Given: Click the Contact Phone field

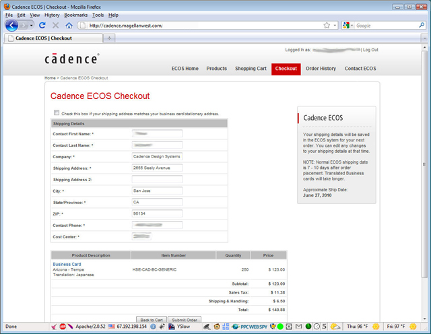Looking at the screenshot, I should tap(157, 225).
